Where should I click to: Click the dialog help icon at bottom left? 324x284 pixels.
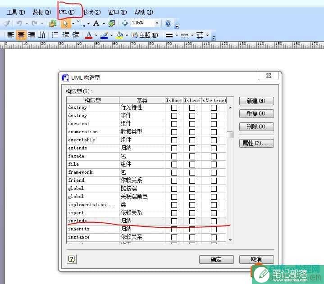point(72,259)
